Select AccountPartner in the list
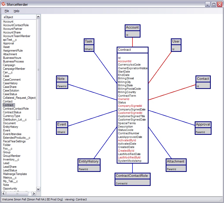This screenshot has width=224, height=203. tap(13, 29)
